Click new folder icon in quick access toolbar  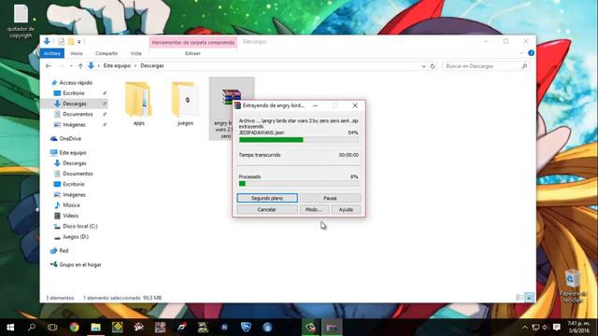click(71, 41)
